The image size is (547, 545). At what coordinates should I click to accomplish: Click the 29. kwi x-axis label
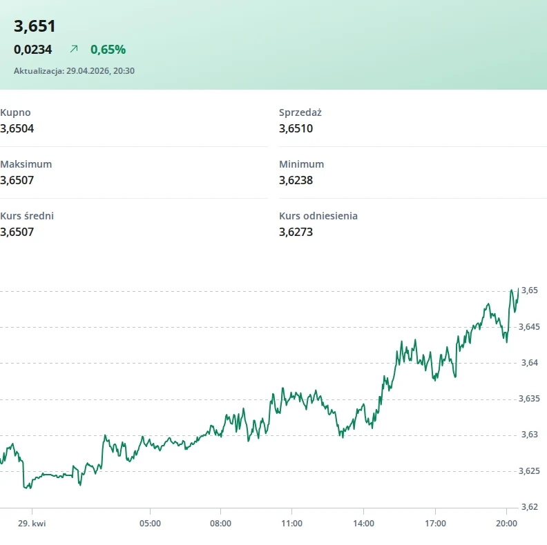32,524
